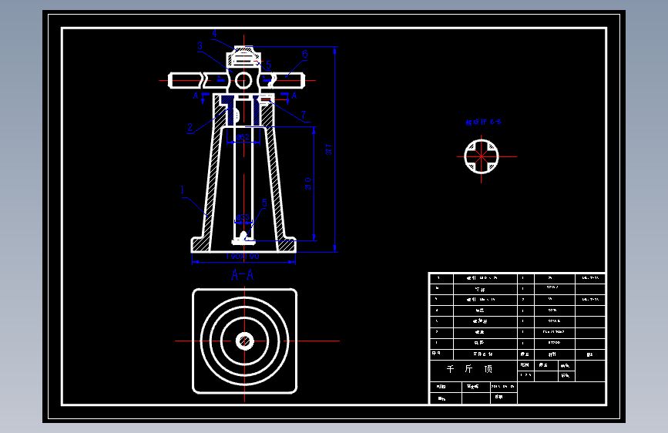Select part callout number 2 left of the nut
Screen dimensions: 668x433
(x=190, y=127)
